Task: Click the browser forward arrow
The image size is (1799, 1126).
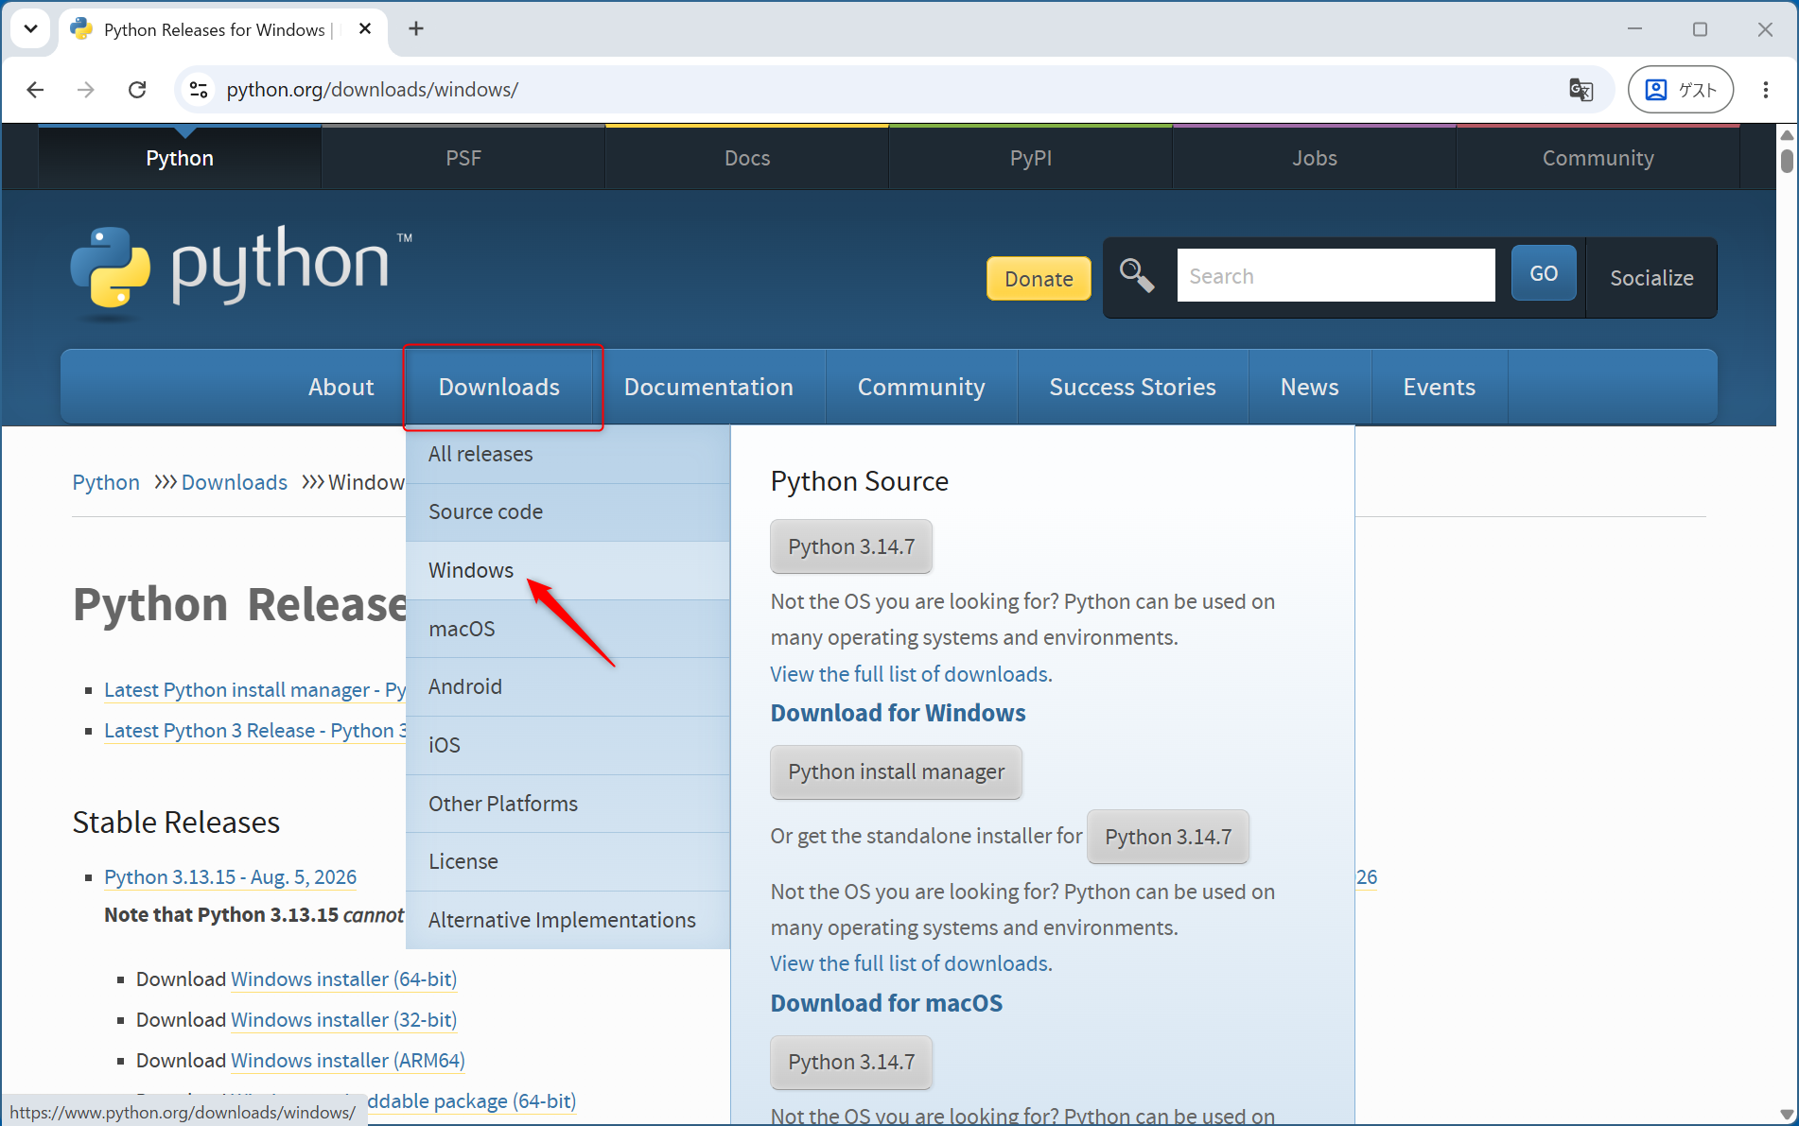Action: (86, 90)
